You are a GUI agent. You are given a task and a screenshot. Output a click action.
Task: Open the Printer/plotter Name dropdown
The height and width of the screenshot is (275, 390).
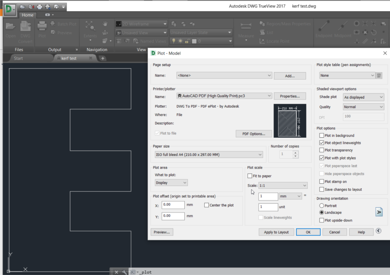(x=224, y=96)
